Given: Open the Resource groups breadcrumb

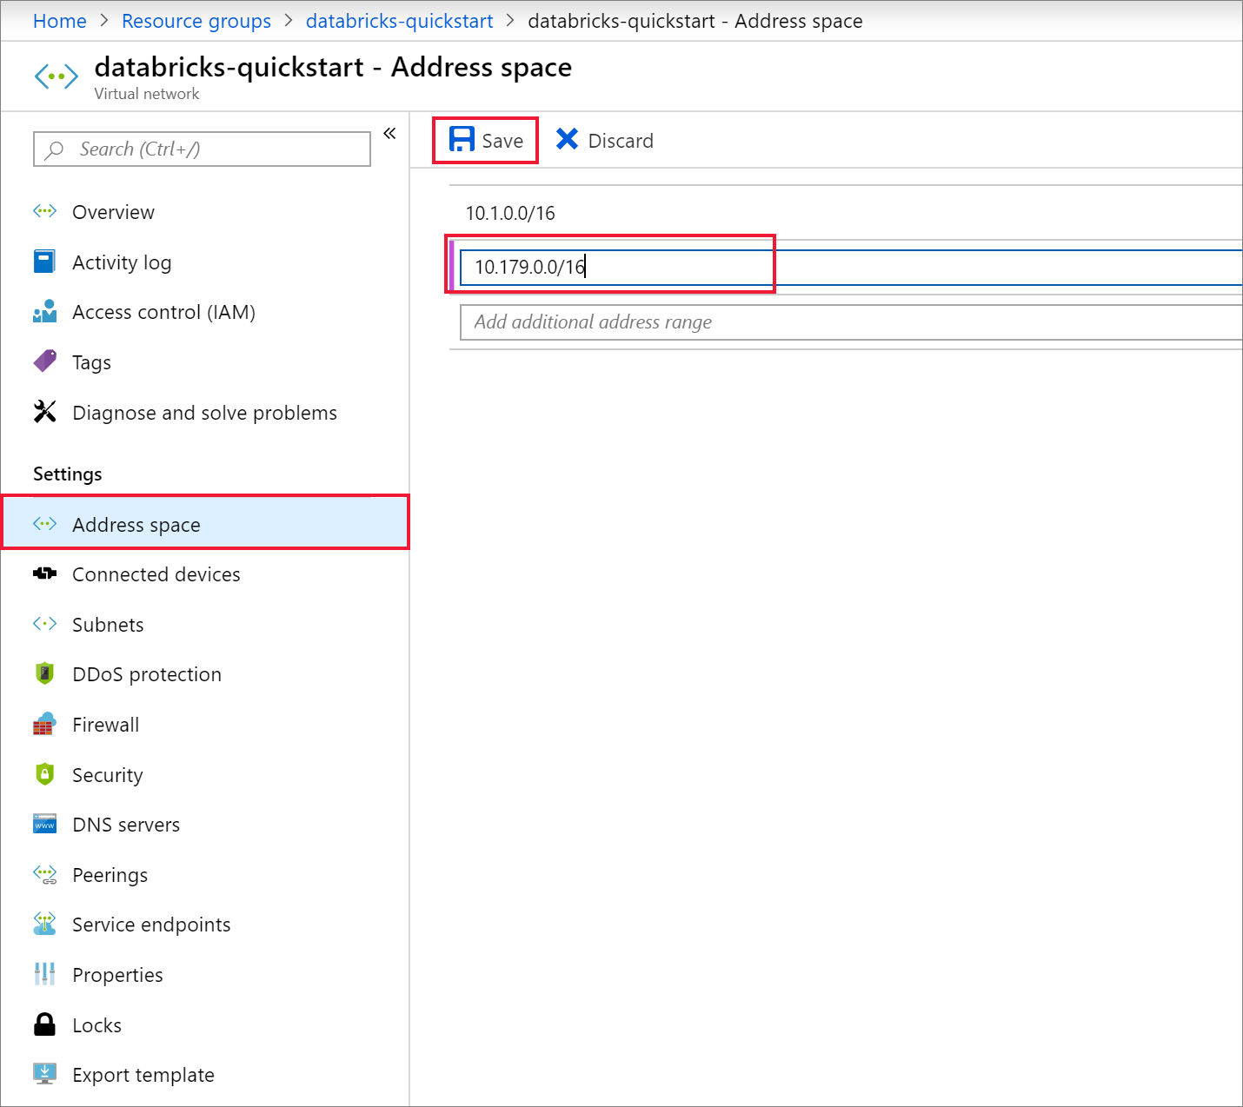Looking at the screenshot, I should coord(196,20).
